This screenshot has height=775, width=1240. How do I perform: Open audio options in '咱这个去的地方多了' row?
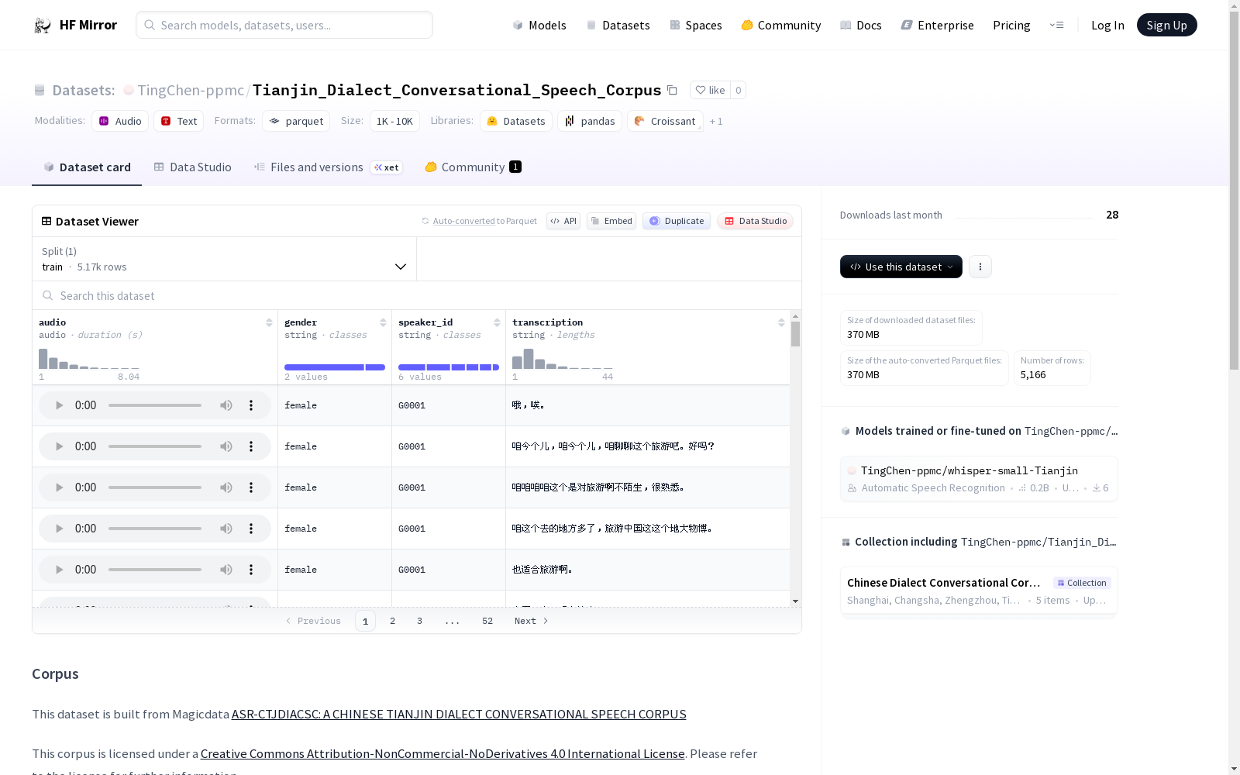tap(251, 529)
